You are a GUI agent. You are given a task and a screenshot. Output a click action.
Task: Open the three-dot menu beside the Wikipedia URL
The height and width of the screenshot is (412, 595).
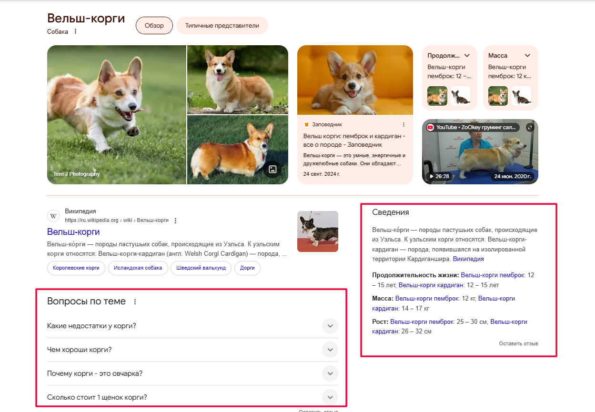pos(175,221)
